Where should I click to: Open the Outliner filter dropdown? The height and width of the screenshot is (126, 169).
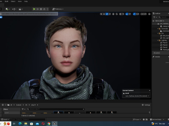click(155, 17)
